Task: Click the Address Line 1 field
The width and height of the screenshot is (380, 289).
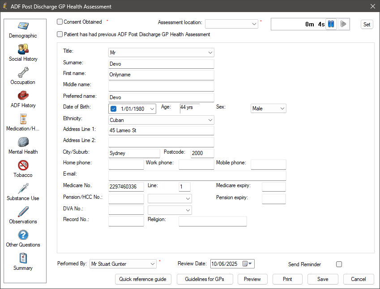Action: [161, 130]
